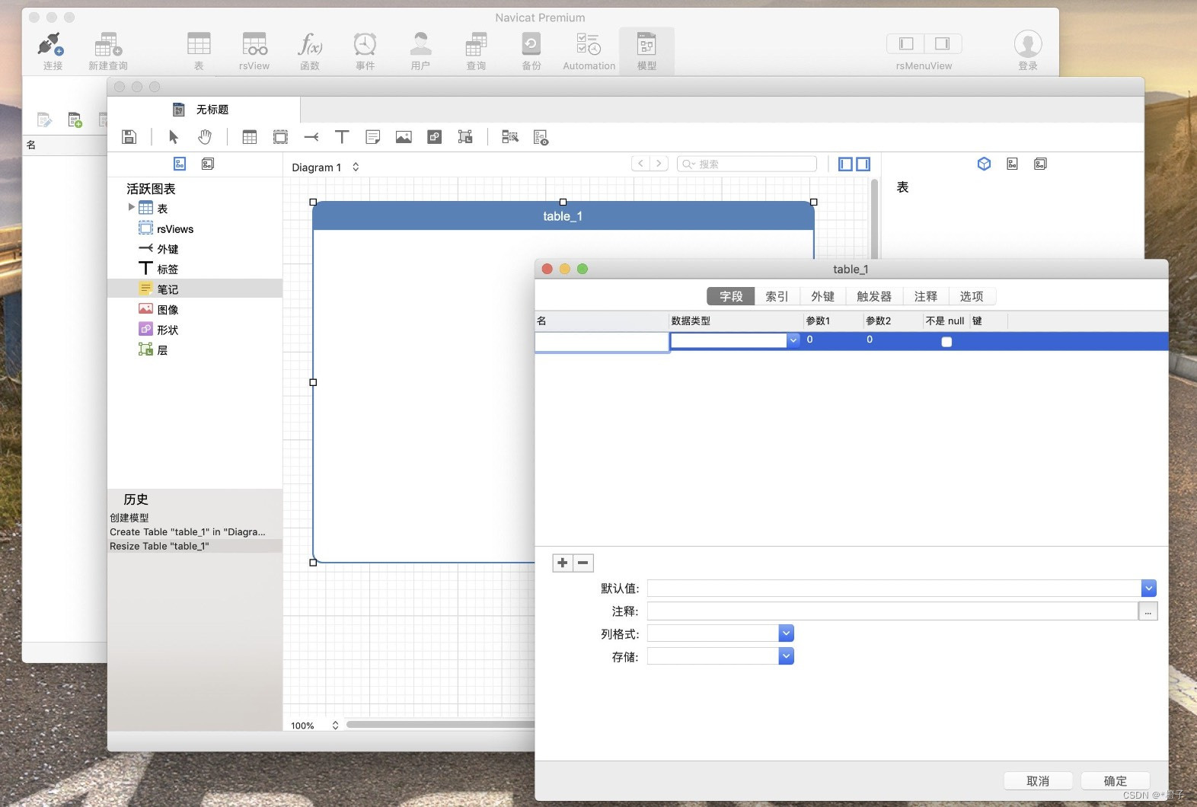The image size is (1197, 807).
Task: Click the 名 field name input cell
Action: pyautogui.click(x=602, y=342)
